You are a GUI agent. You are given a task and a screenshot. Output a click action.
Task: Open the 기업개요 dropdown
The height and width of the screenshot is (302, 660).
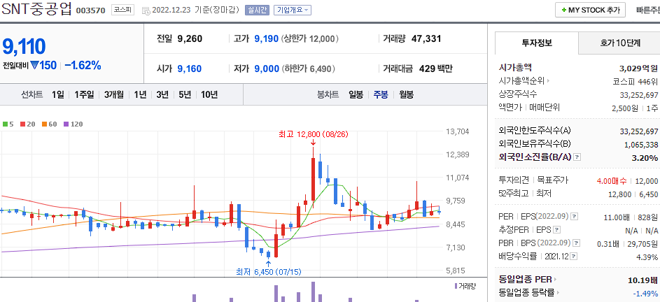[293, 10]
